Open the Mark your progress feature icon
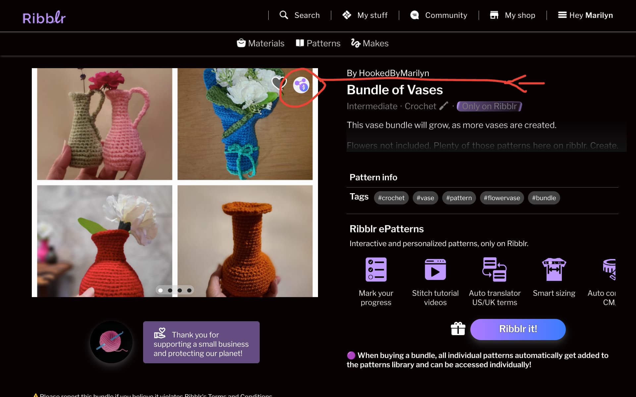The height and width of the screenshot is (397, 636). click(376, 269)
